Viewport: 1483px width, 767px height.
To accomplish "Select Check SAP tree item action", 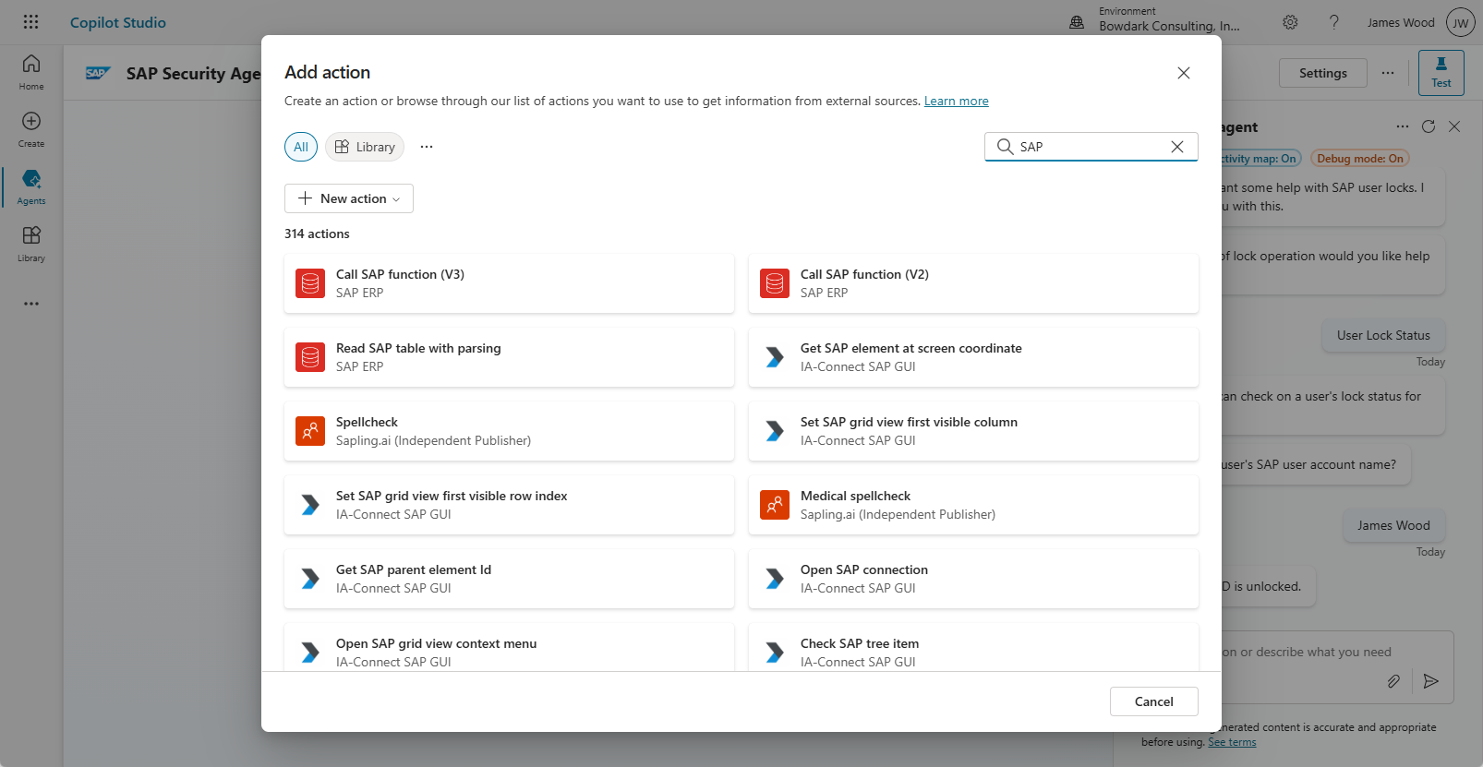I will pos(973,648).
